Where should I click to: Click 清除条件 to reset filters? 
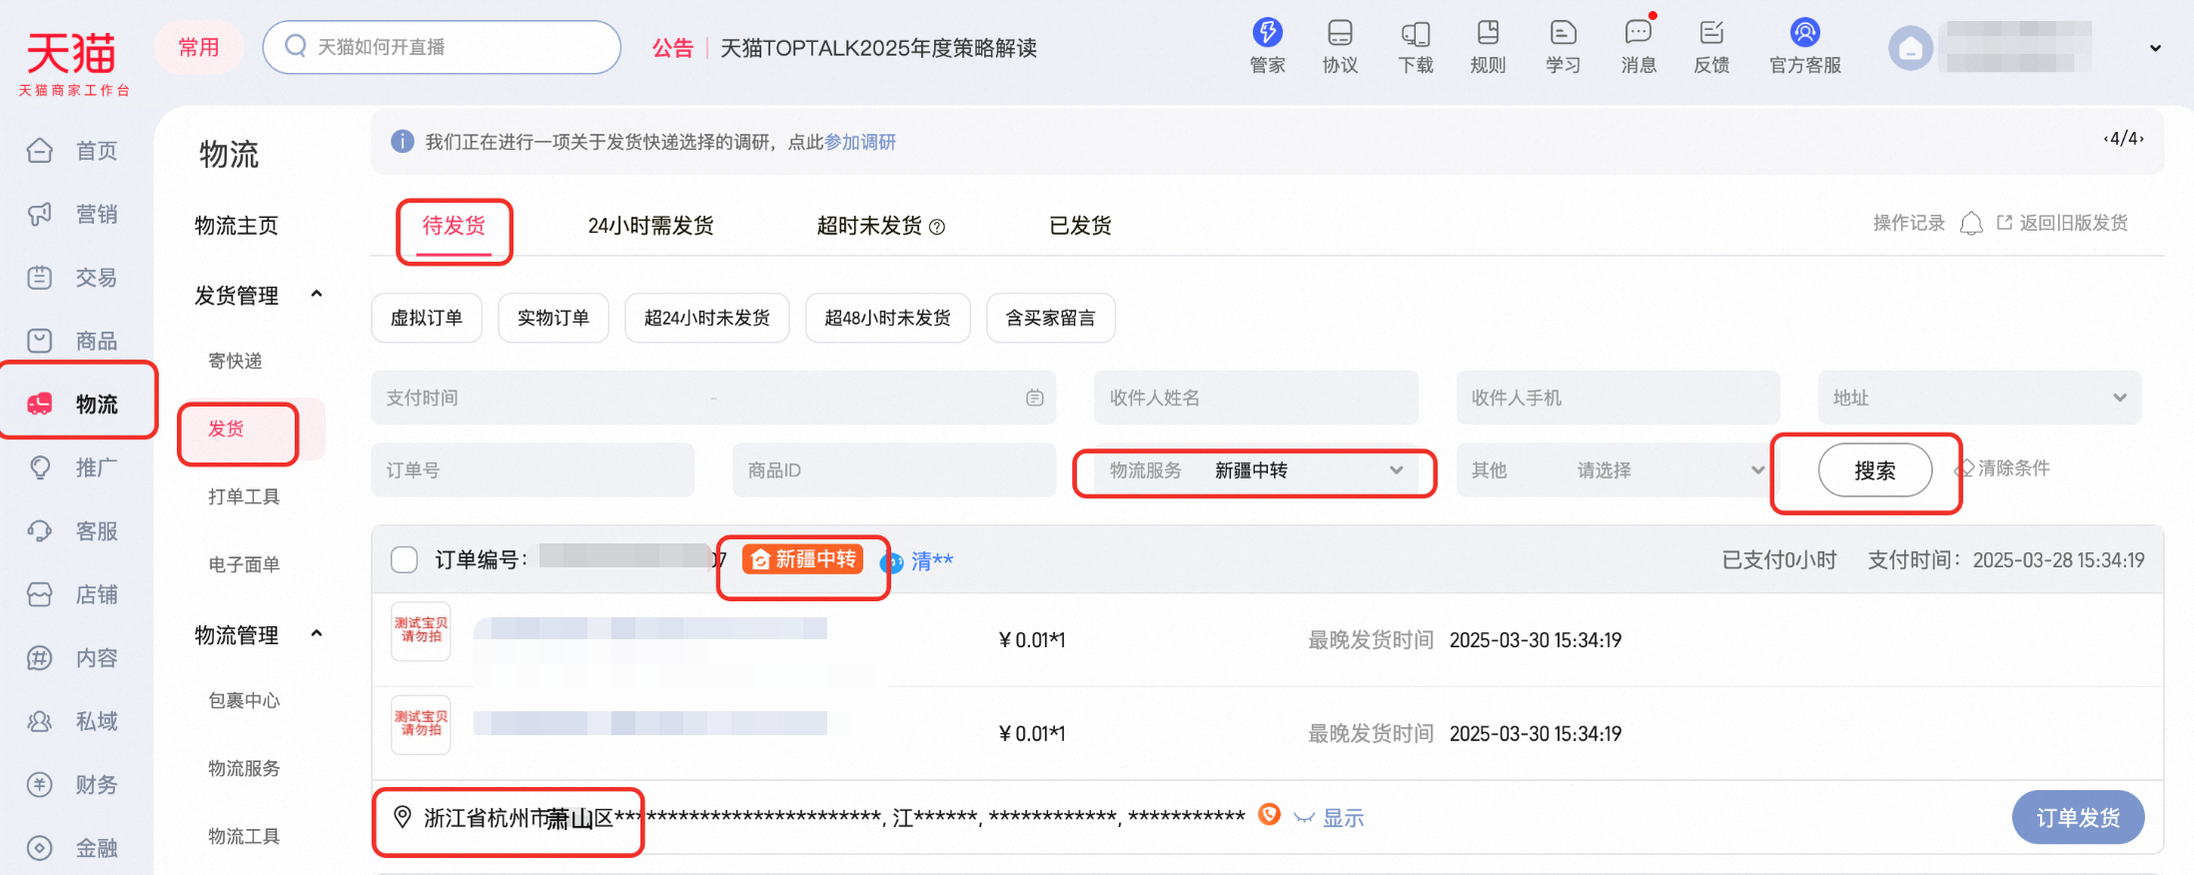(2003, 467)
